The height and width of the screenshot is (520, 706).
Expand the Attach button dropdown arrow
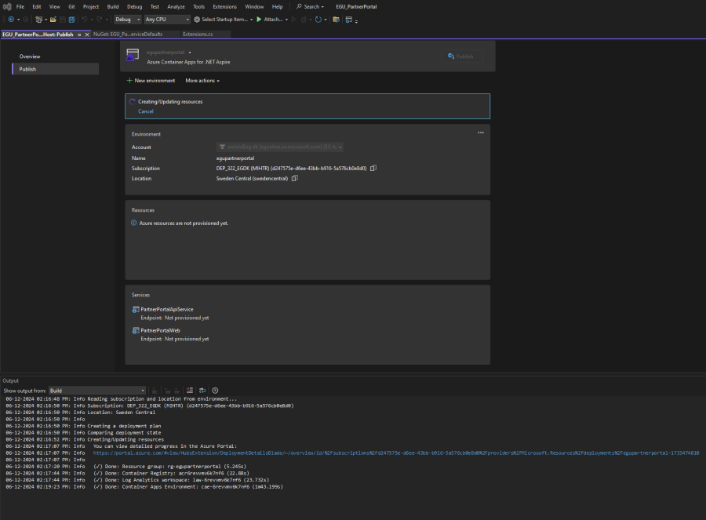[x=286, y=20]
